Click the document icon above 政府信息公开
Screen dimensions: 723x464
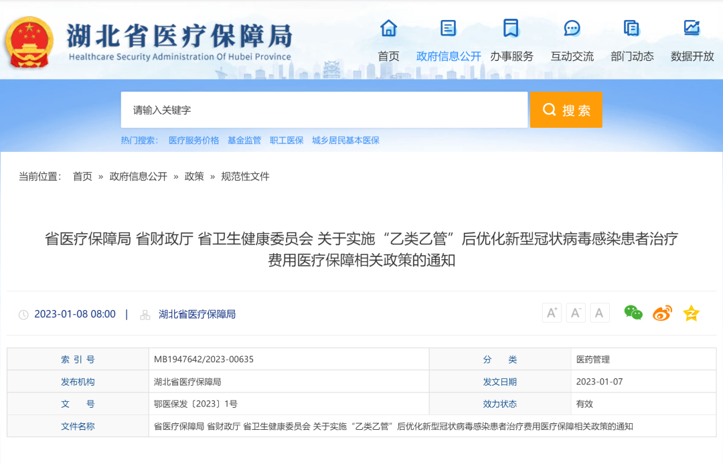click(447, 28)
